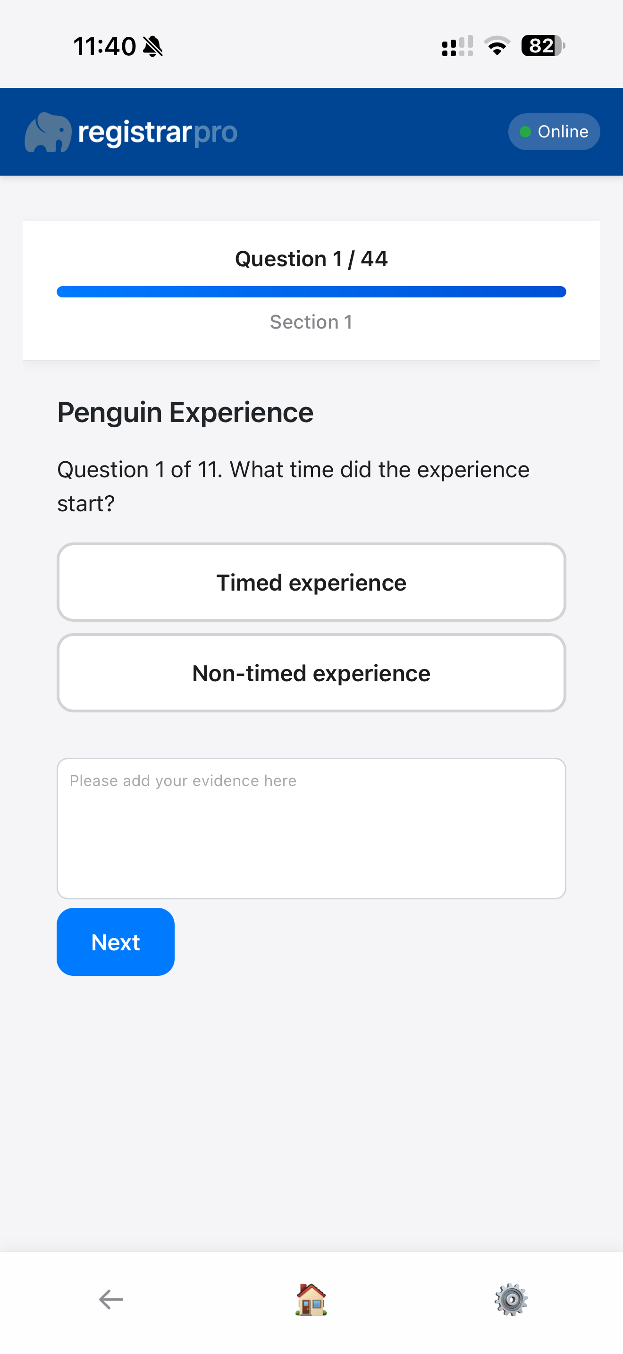Select the Non-timed experience answer
The width and height of the screenshot is (623, 1354).
311,673
